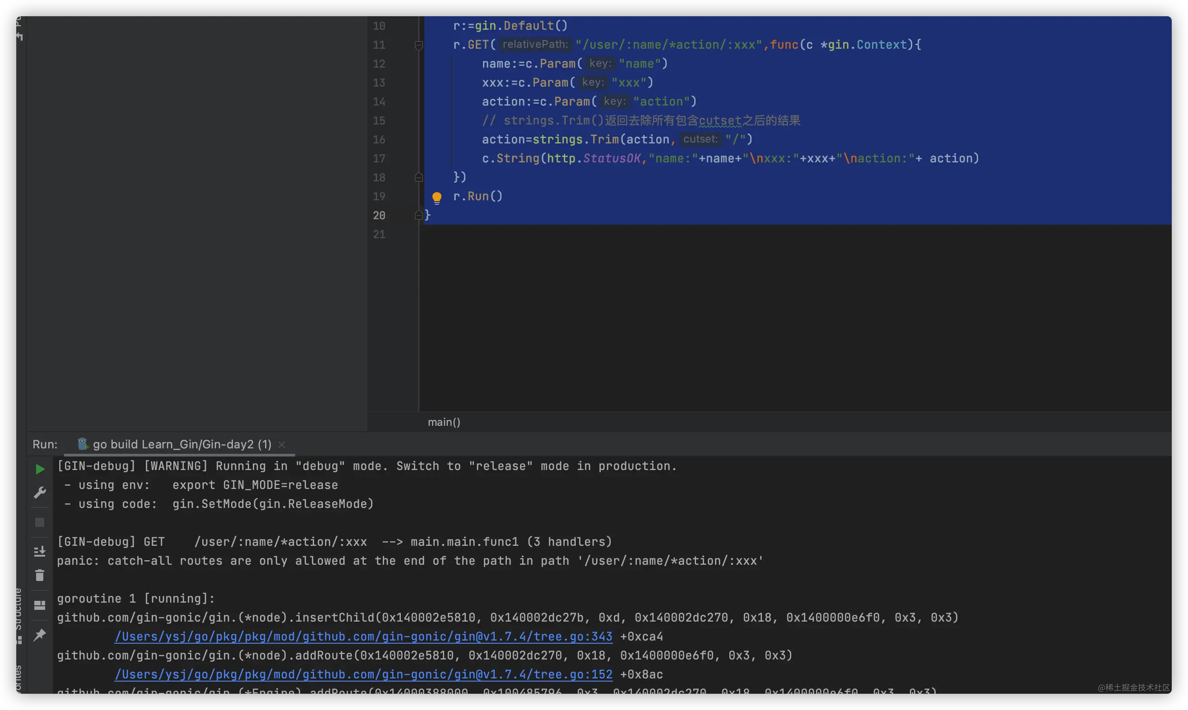
Task: Click main() breadcrumb in editor footer
Action: pos(444,422)
